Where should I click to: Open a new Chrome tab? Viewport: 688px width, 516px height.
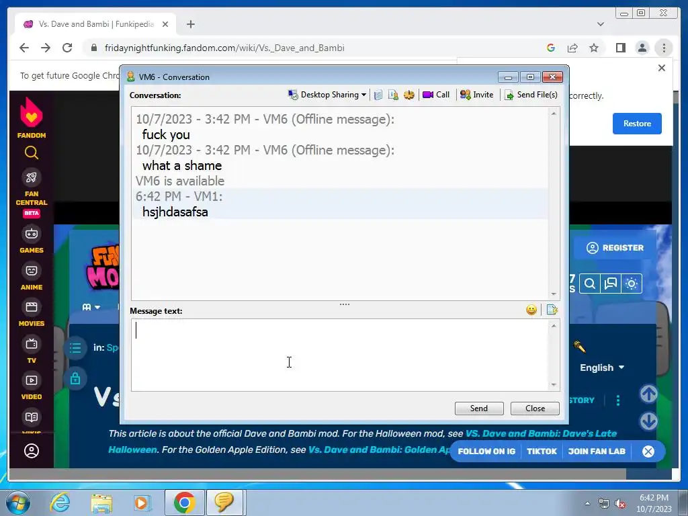point(190,24)
